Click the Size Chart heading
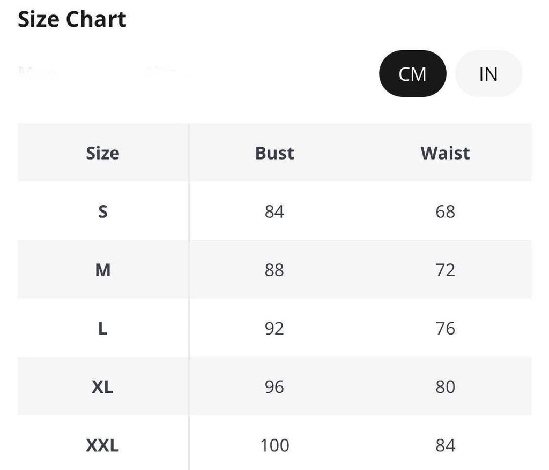Viewport: 549px width, 470px height. point(72,19)
